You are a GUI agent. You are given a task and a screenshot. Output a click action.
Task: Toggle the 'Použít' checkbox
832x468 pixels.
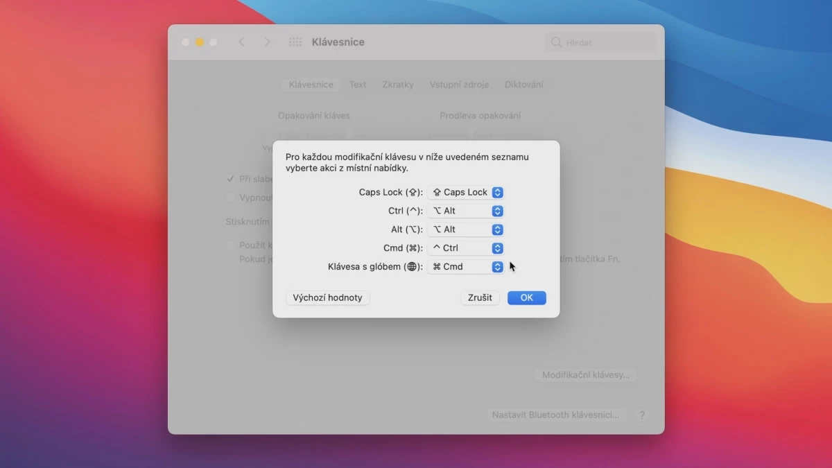230,245
